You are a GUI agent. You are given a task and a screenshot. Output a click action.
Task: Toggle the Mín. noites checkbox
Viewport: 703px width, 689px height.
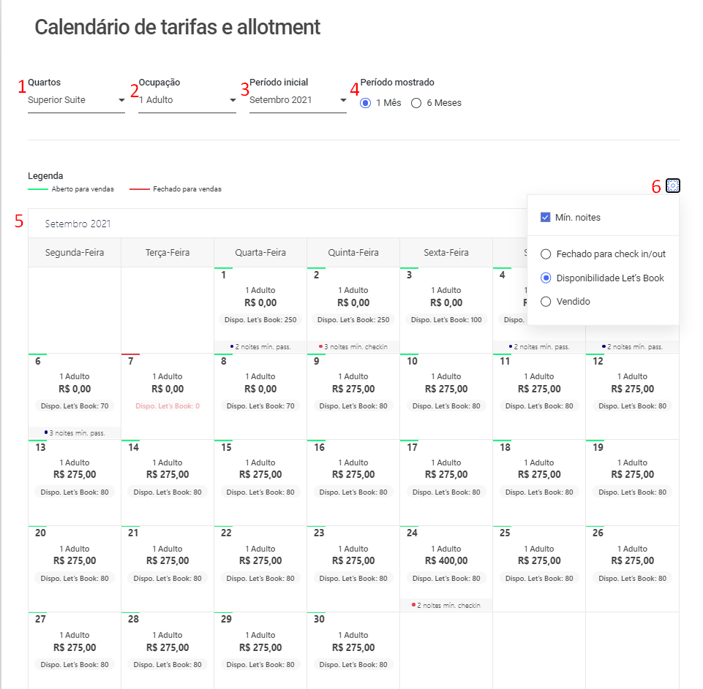(545, 217)
